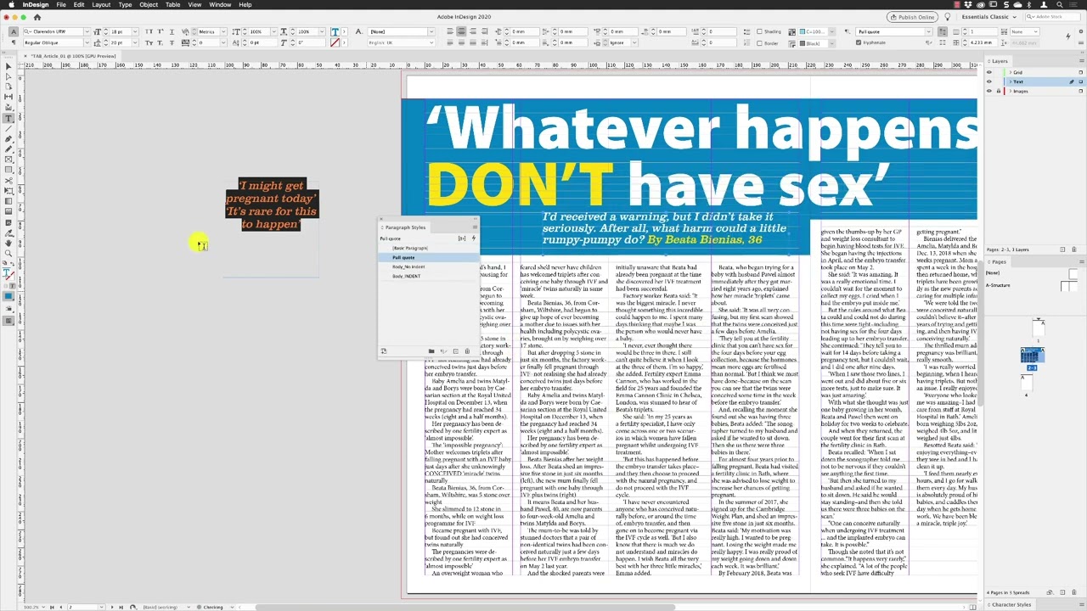Open the font style dropdown Regular Oblique
Screen dimensions: 1087x611
(86, 42)
